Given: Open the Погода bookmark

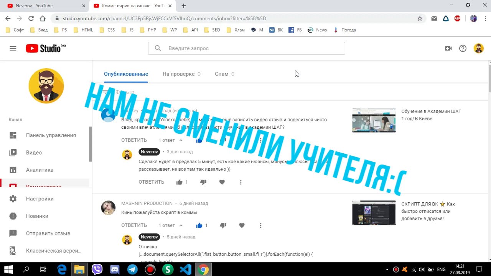Looking at the screenshot, I should click(x=345, y=30).
